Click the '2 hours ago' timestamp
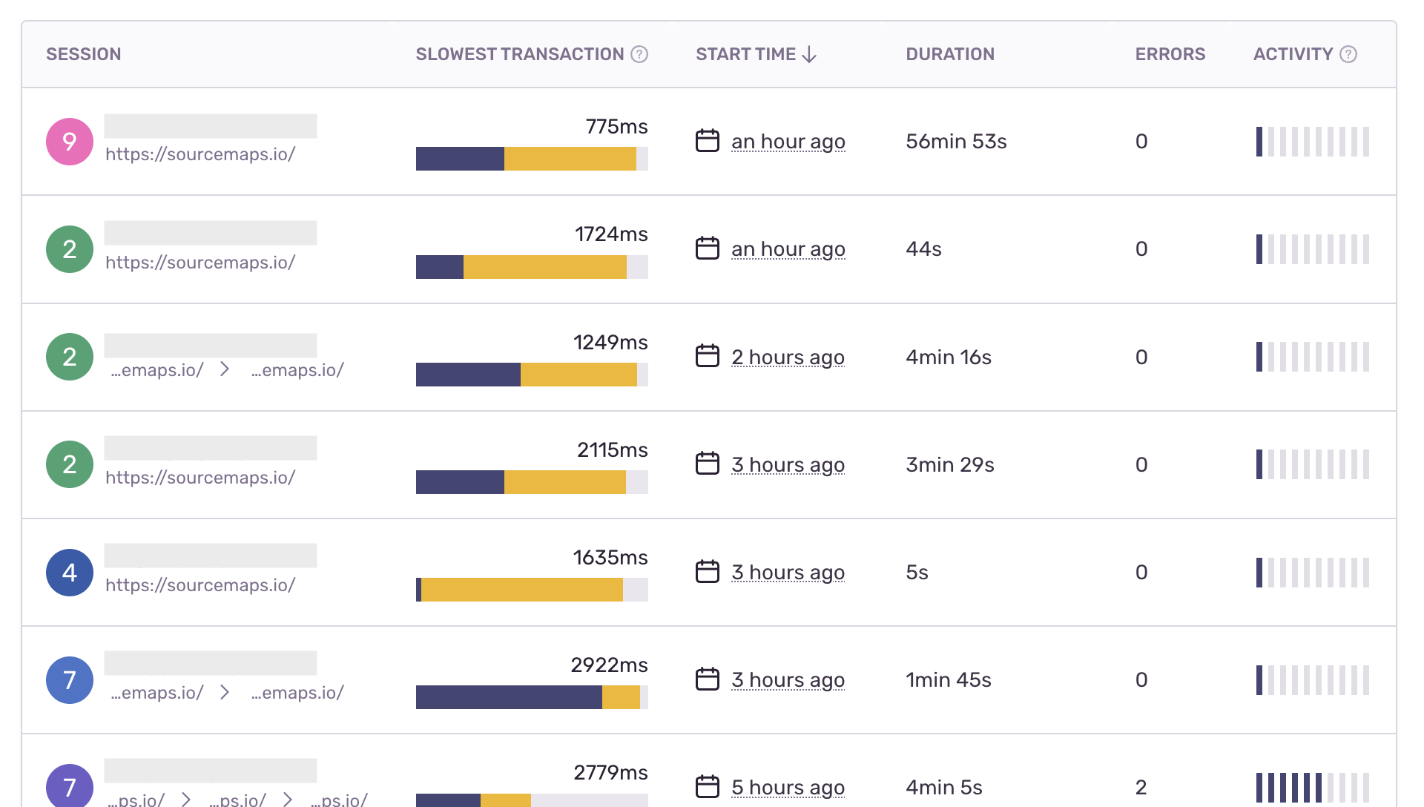The image size is (1424, 807). 788,357
